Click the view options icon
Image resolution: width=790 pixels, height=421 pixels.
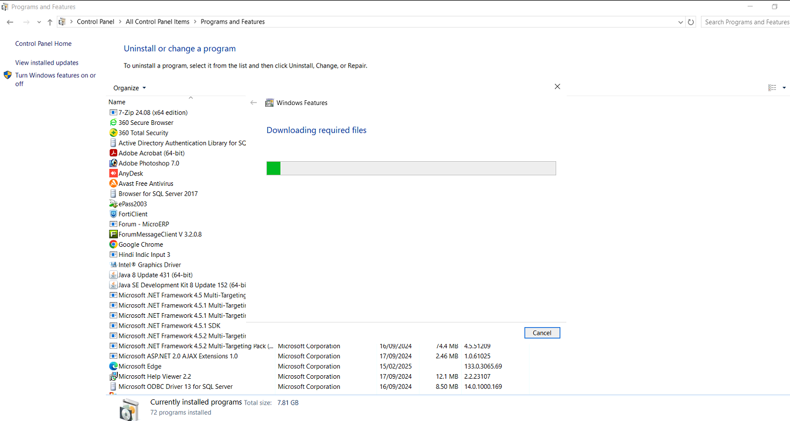pos(772,88)
